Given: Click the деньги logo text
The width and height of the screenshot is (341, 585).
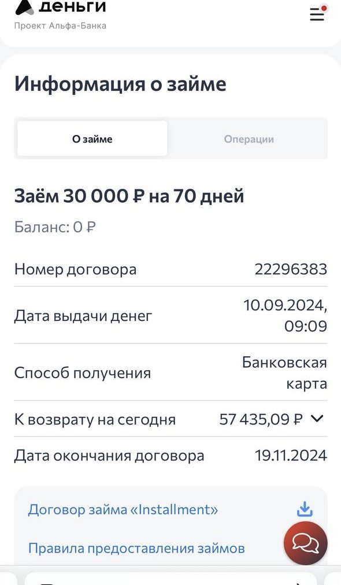Looking at the screenshot, I should [72, 7].
